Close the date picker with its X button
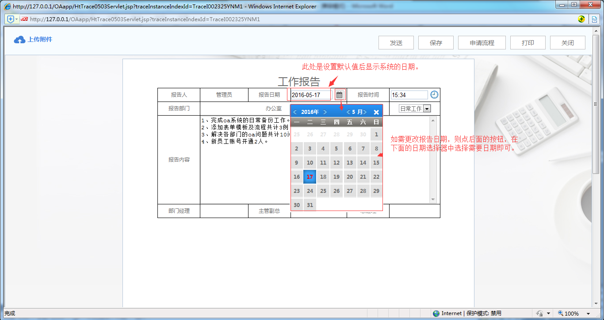The image size is (604, 320). 375,111
